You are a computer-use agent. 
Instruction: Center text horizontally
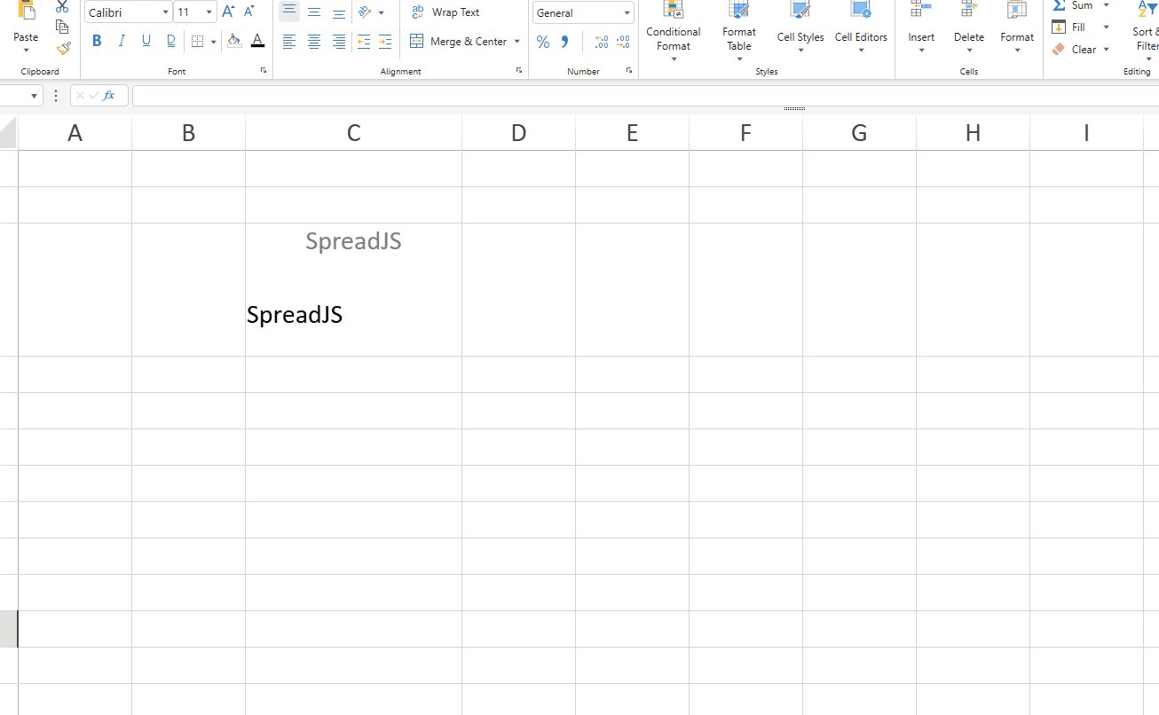point(314,42)
